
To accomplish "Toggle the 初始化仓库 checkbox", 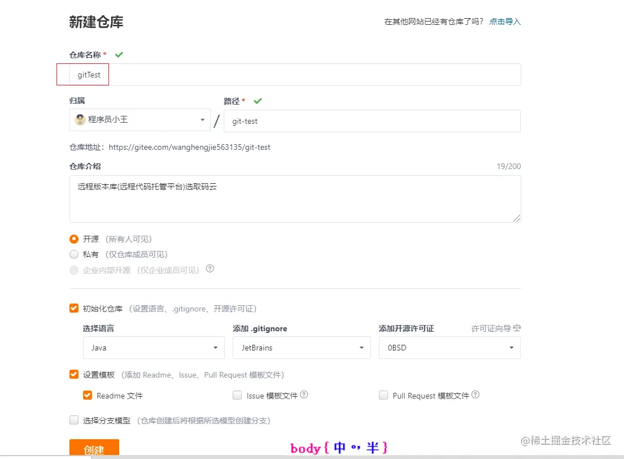I will (x=74, y=308).
